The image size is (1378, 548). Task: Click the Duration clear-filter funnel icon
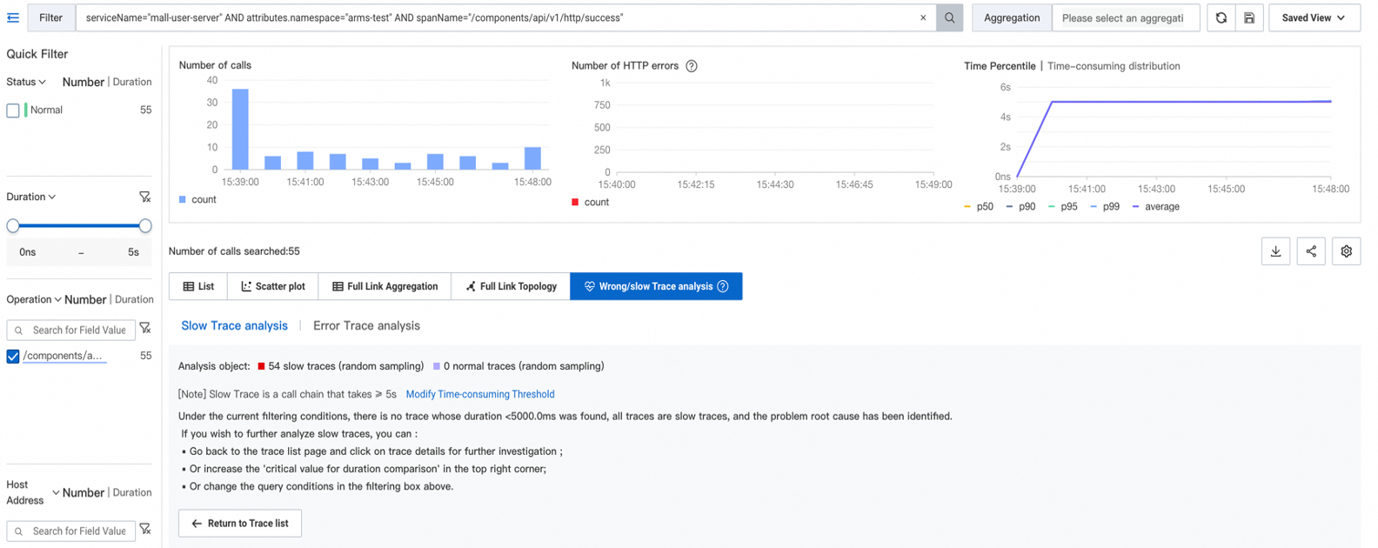(145, 197)
